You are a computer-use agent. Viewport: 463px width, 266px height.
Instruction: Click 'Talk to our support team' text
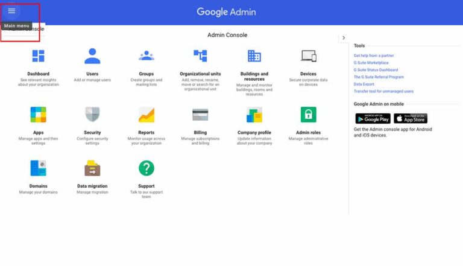pyautogui.click(x=146, y=194)
